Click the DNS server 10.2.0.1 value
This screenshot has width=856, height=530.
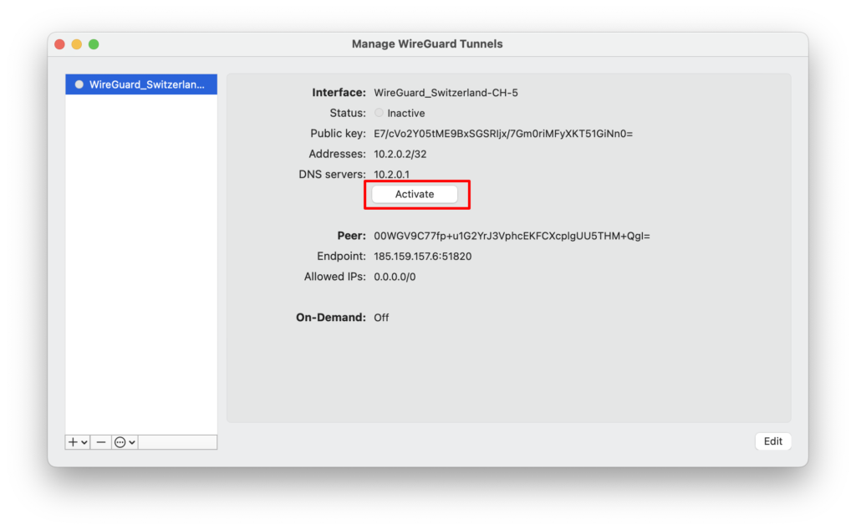[391, 175]
